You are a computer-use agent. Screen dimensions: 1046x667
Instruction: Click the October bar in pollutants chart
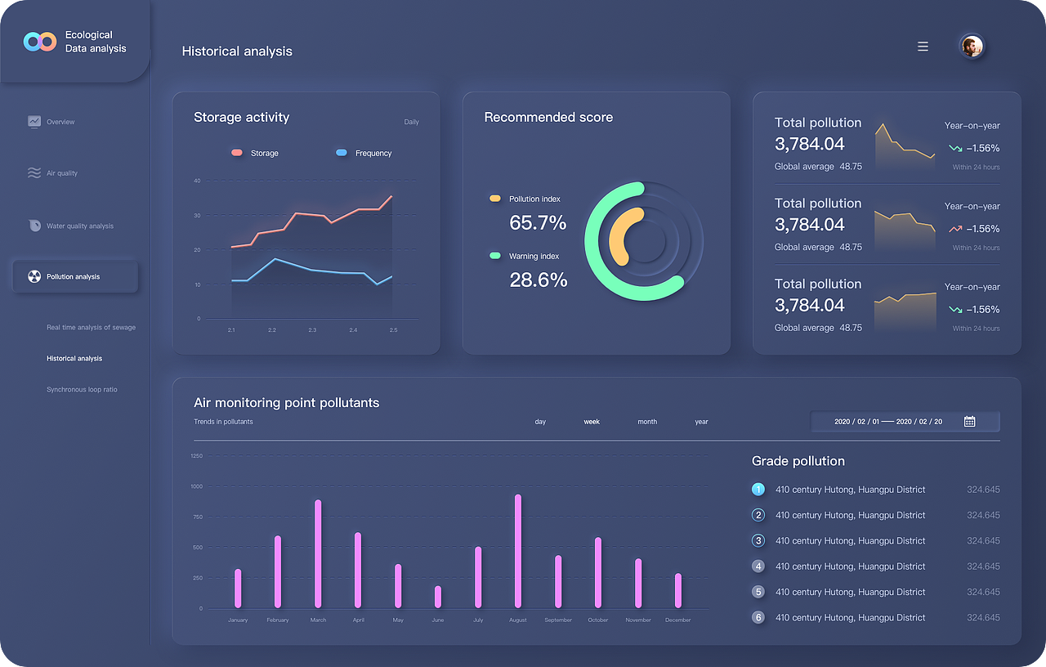click(x=598, y=573)
